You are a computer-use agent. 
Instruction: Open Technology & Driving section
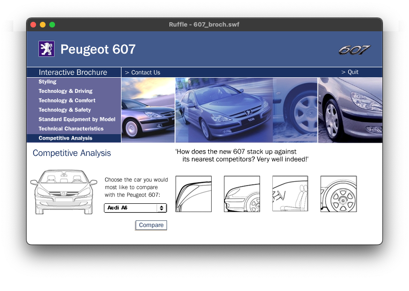tap(65, 91)
